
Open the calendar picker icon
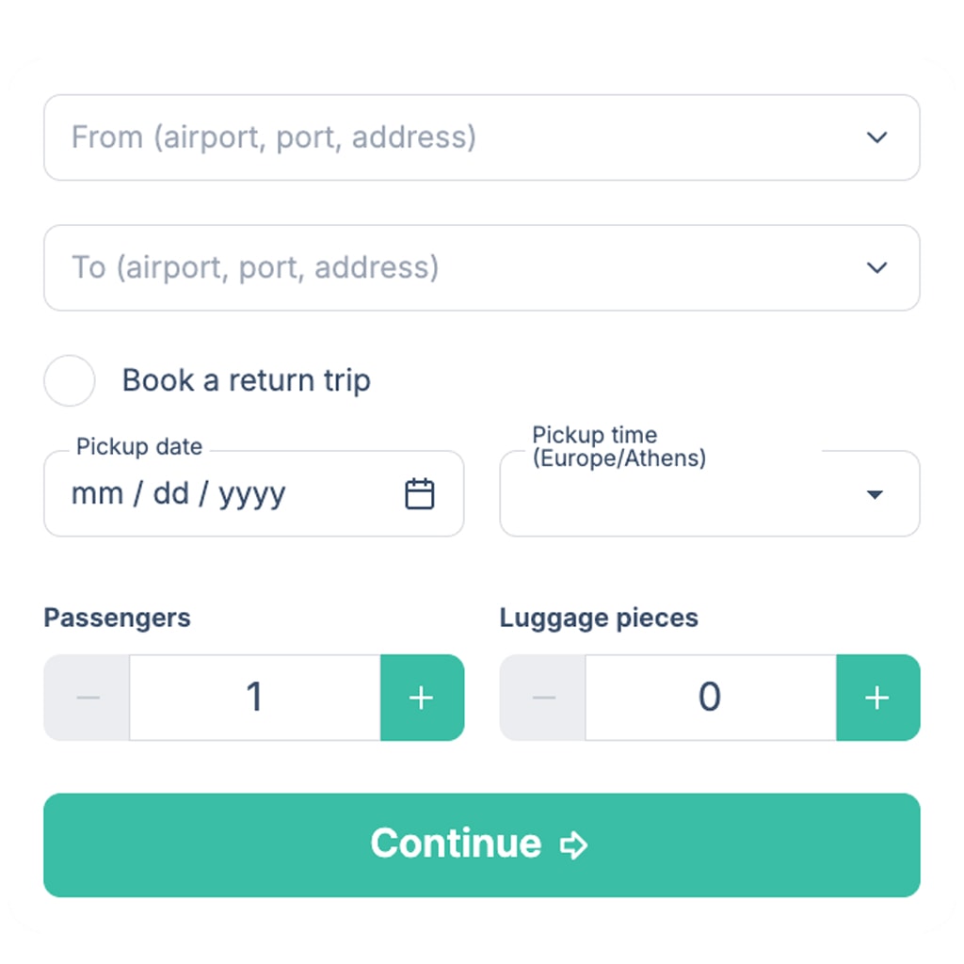(419, 493)
